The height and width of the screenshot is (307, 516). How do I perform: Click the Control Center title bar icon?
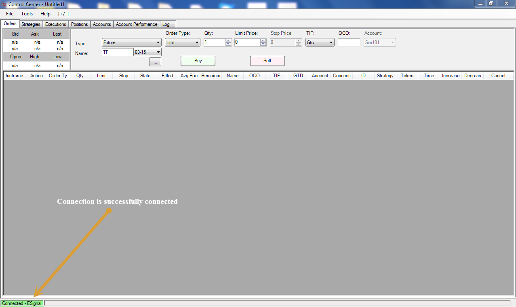click(x=4, y=4)
